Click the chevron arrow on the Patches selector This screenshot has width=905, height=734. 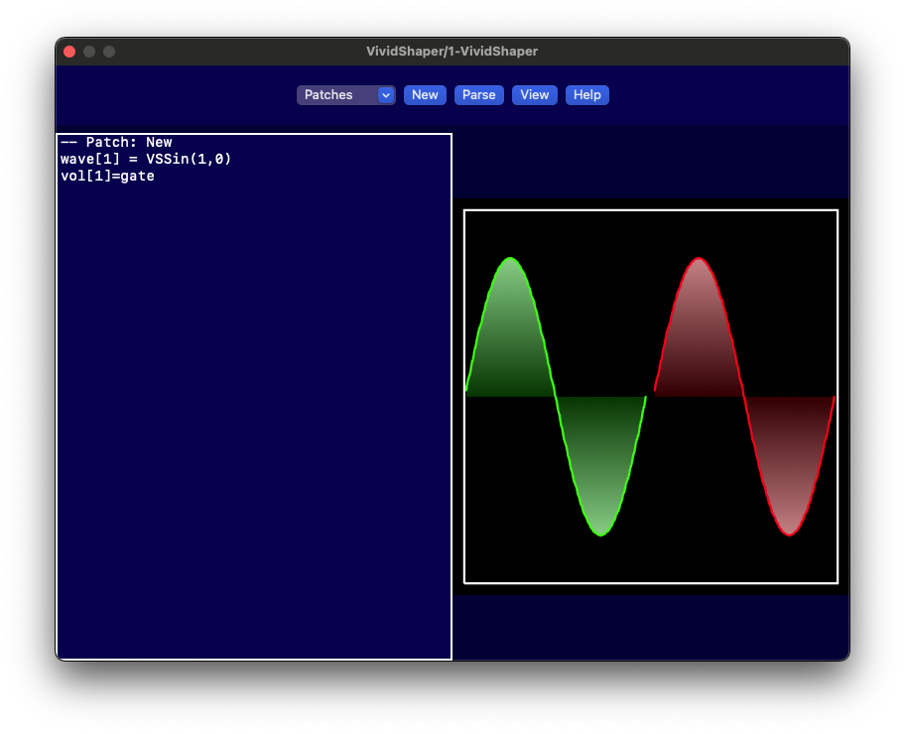pyautogui.click(x=386, y=95)
